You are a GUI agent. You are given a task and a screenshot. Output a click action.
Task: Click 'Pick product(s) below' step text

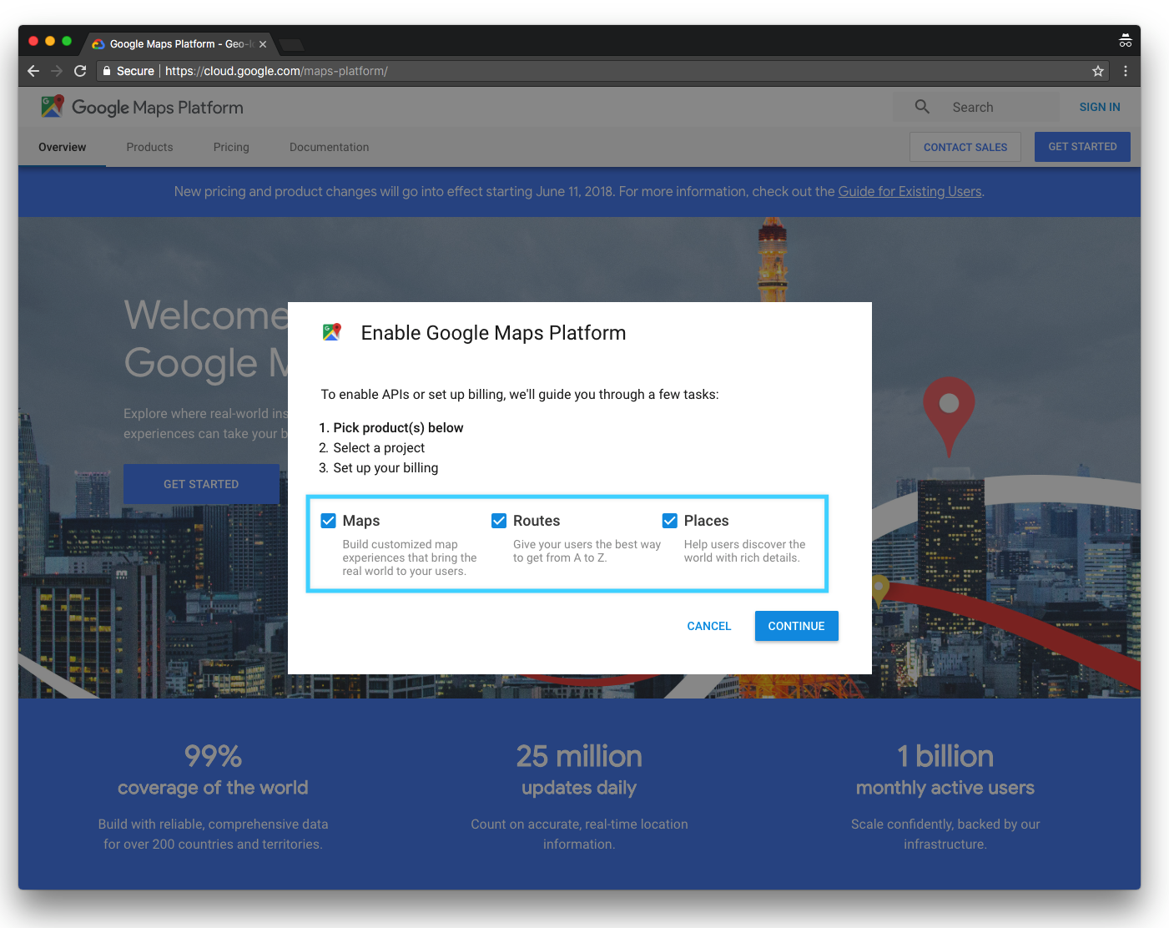pos(398,428)
